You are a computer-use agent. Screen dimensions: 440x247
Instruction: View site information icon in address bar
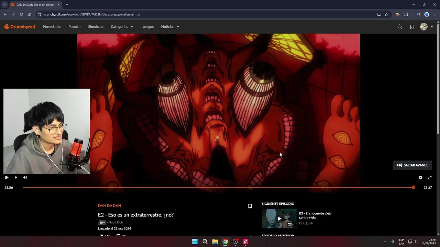pos(40,14)
